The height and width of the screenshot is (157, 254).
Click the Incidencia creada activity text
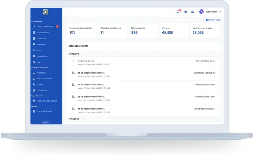click(x=86, y=61)
